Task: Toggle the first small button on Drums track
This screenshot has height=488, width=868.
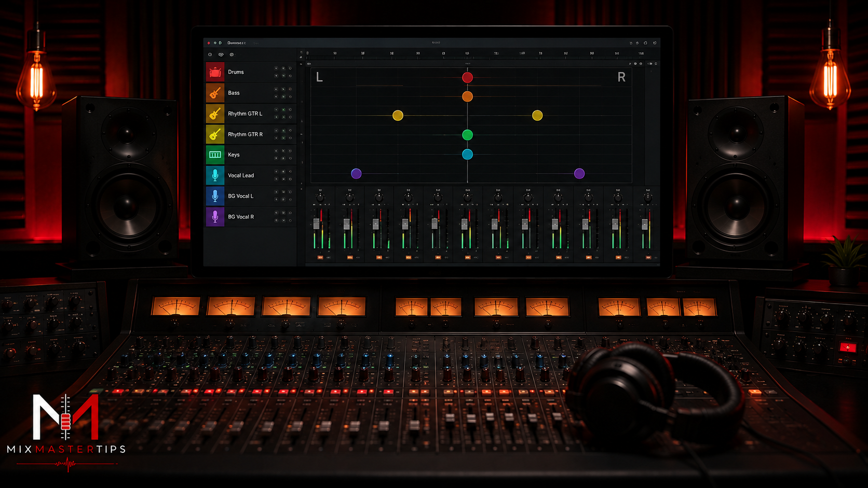Action: point(276,68)
